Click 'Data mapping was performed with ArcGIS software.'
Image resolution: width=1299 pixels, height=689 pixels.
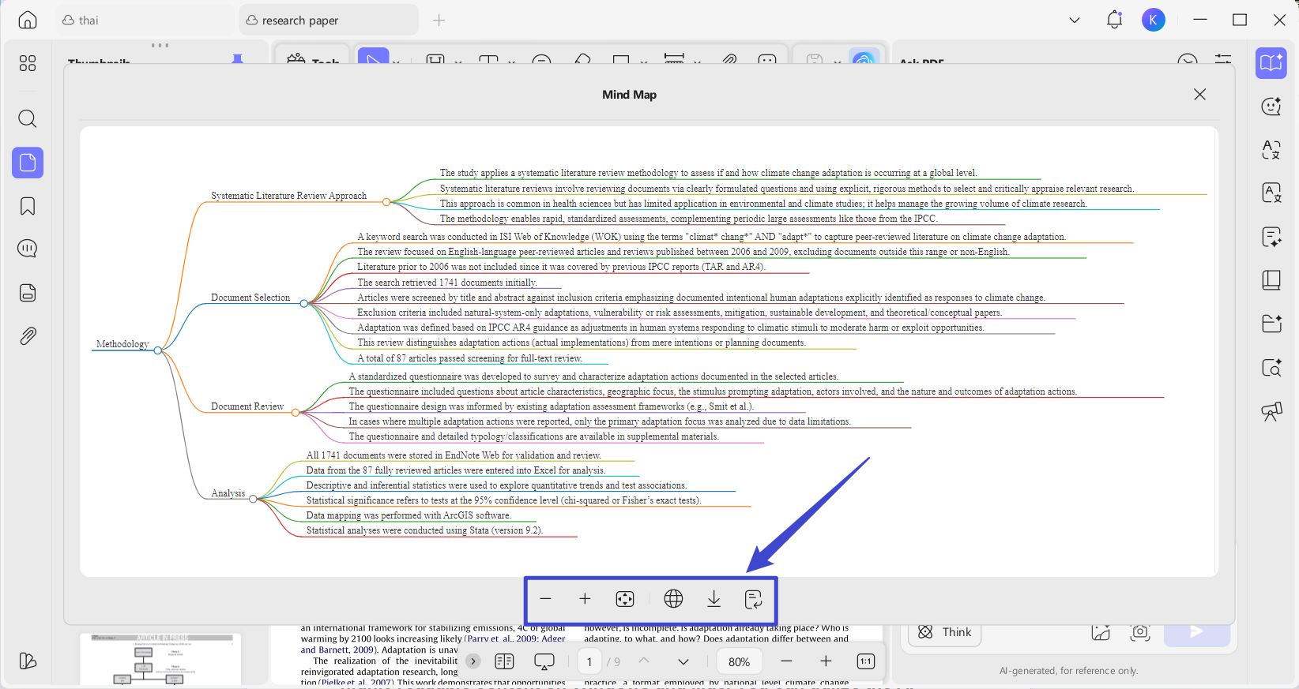[409, 515]
